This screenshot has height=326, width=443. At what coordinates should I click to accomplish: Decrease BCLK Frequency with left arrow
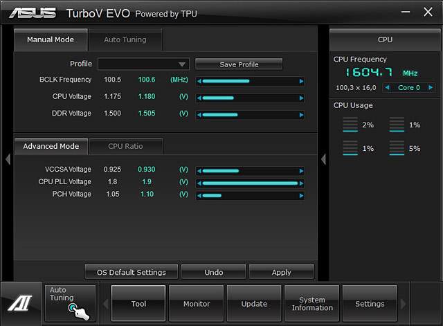199,82
